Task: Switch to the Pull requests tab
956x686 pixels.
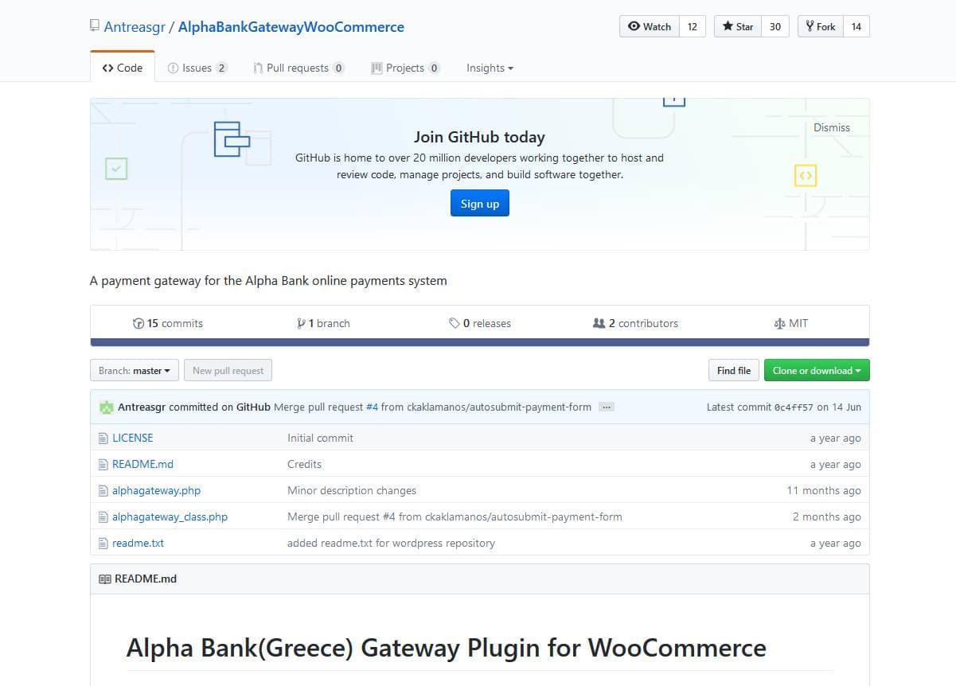Action: pos(299,68)
